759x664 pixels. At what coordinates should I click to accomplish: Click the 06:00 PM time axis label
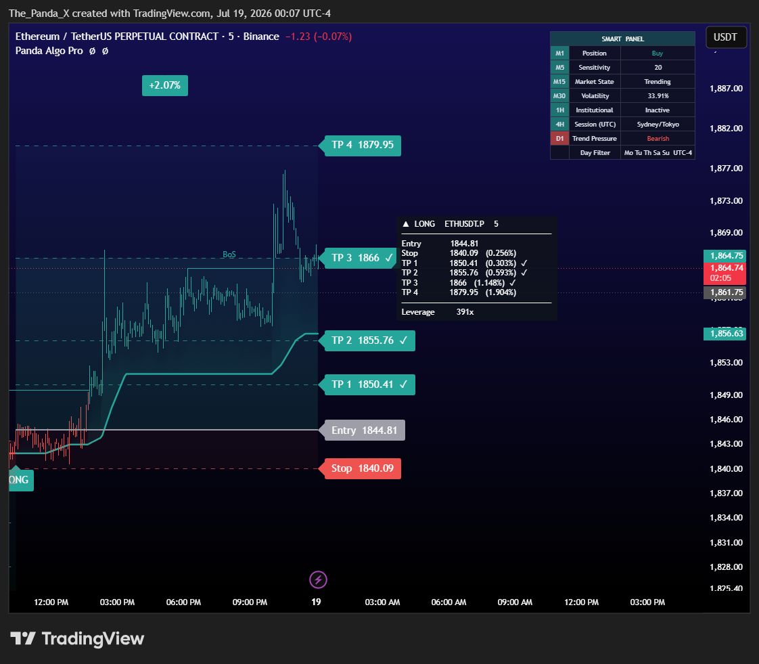coord(183,602)
